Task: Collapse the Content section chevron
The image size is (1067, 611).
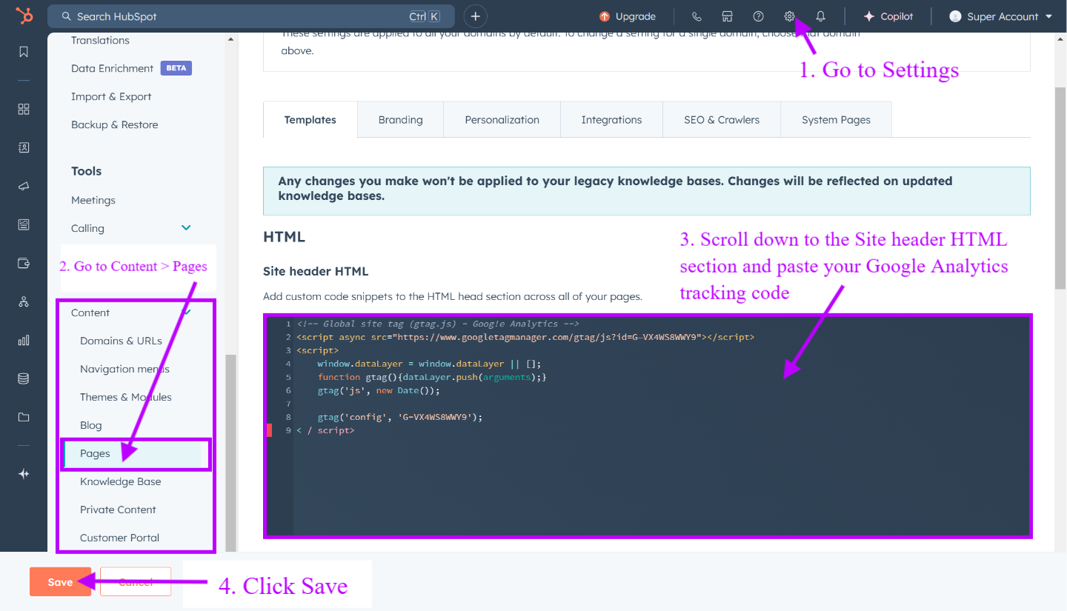Action: coord(187,313)
